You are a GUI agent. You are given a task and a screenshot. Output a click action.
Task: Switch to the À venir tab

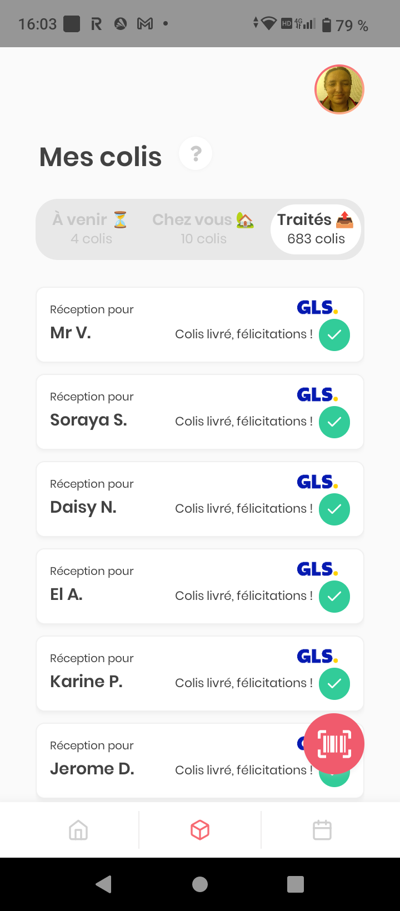coord(91,228)
